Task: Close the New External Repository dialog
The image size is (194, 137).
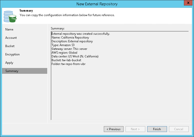Action: (188, 3)
